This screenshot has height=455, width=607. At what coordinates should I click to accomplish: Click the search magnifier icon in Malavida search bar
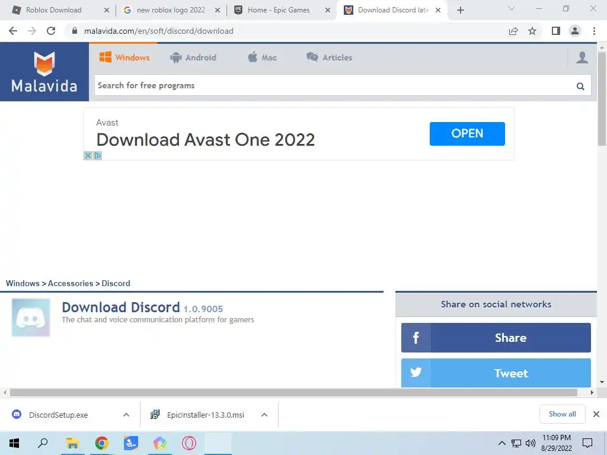point(580,86)
